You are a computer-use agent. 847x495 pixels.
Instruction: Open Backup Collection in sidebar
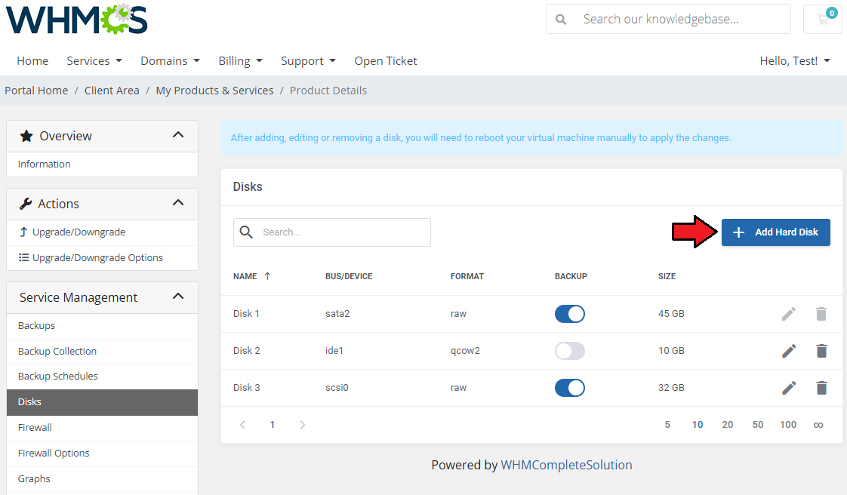click(x=102, y=352)
